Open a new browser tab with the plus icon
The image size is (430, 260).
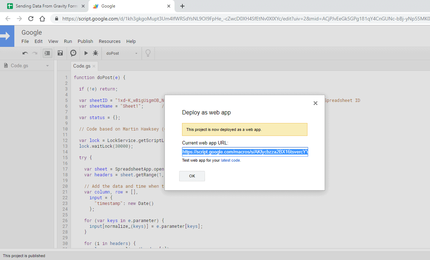pos(182,6)
